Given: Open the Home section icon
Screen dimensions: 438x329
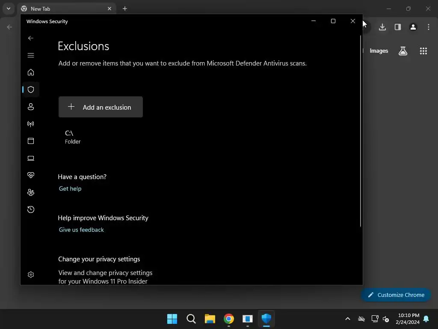Looking at the screenshot, I should pyautogui.click(x=31, y=72).
